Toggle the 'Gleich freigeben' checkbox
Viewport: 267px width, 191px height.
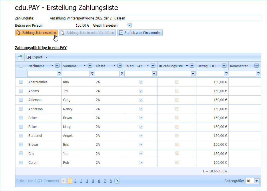pos(130,25)
